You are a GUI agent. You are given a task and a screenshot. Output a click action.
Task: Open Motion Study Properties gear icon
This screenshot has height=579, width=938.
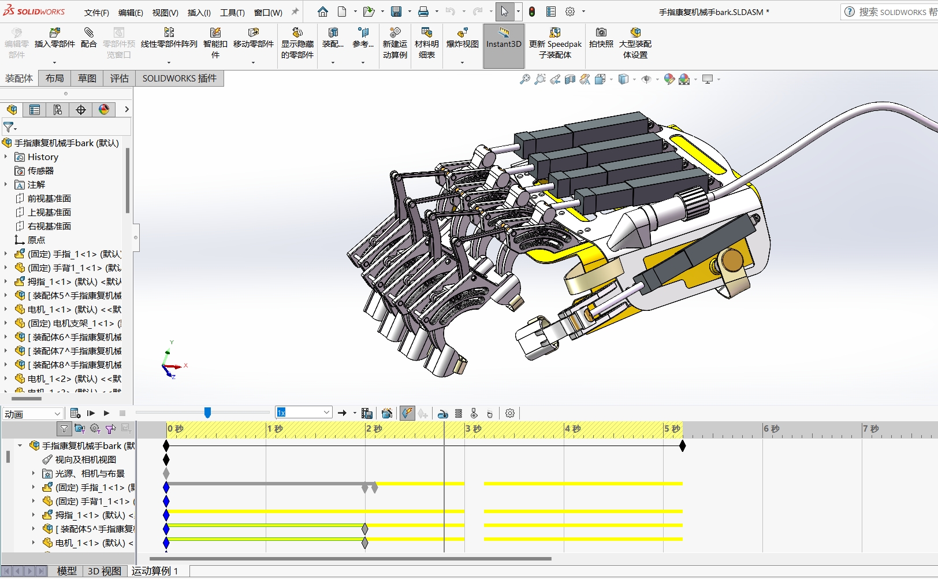point(509,413)
